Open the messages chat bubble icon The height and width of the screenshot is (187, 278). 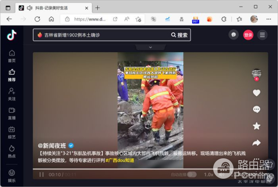pyautogui.click(x=234, y=35)
